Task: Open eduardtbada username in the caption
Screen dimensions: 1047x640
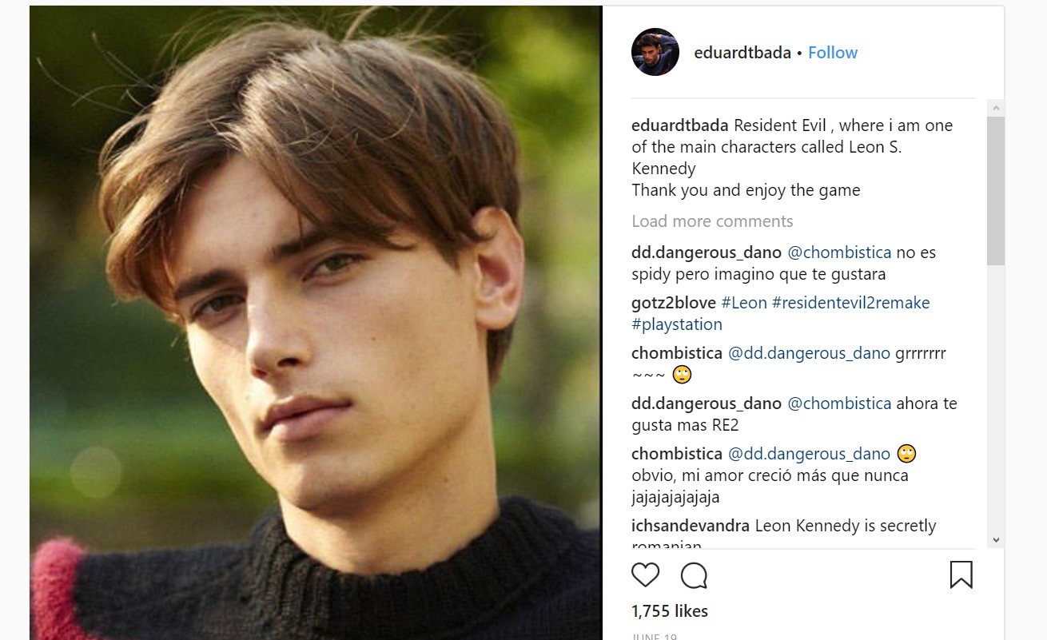Action: pos(679,125)
